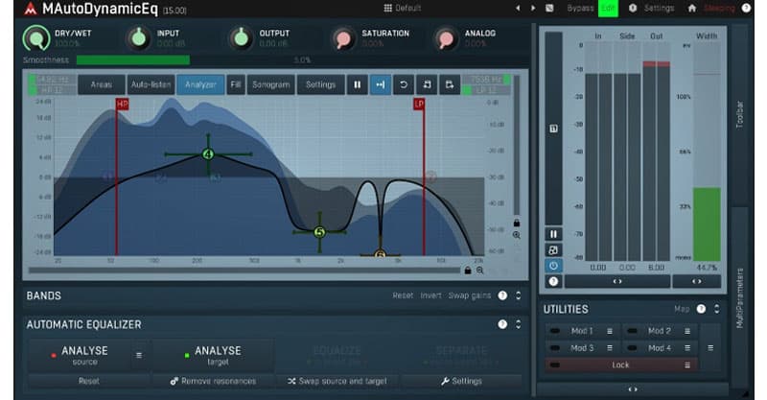Screen dimensions: 767x400
Task: Open Mod 1 menu icon
Action: (610, 331)
